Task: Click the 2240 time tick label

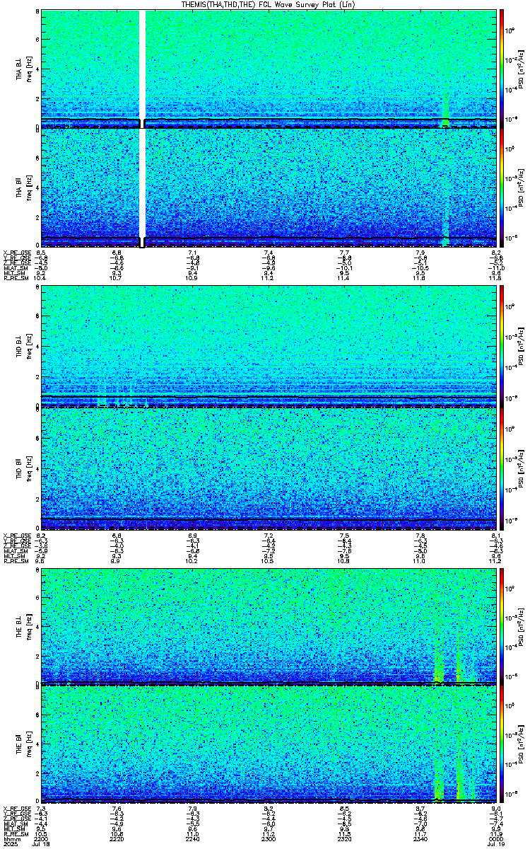Action: pyautogui.click(x=193, y=838)
